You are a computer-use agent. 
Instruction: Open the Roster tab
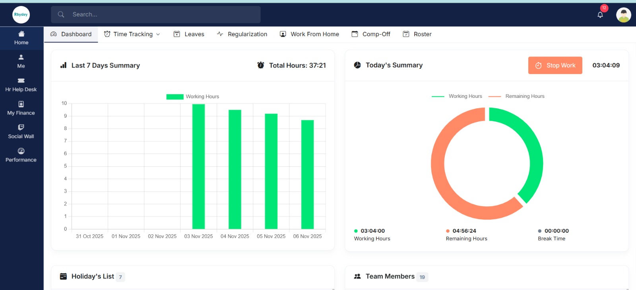tap(417, 34)
